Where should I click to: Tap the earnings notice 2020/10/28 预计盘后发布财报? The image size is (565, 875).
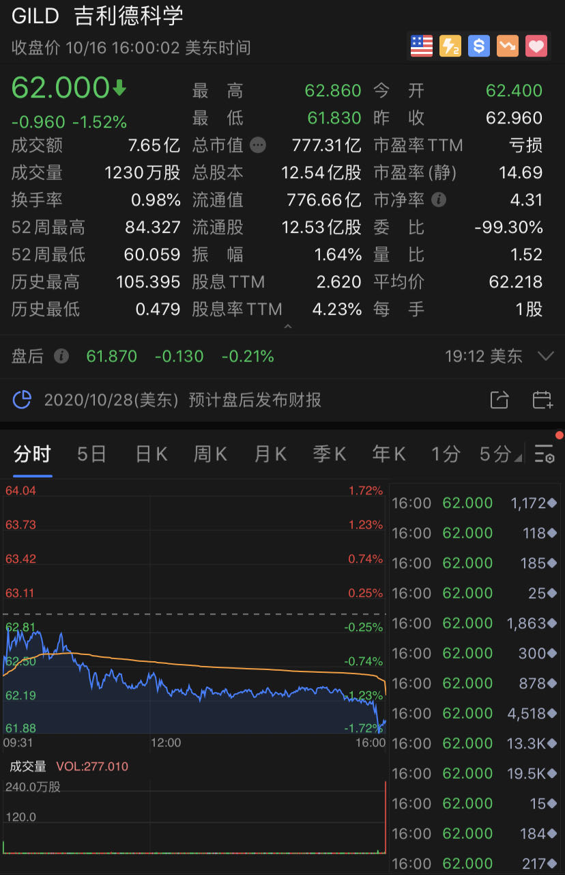183,400
